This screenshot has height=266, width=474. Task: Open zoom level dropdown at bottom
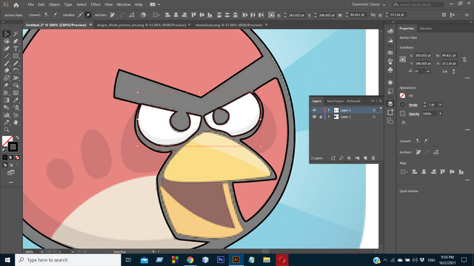click(x=41, y=251)
